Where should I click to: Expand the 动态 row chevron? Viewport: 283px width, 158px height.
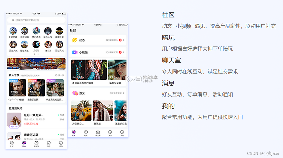point(124,40)
